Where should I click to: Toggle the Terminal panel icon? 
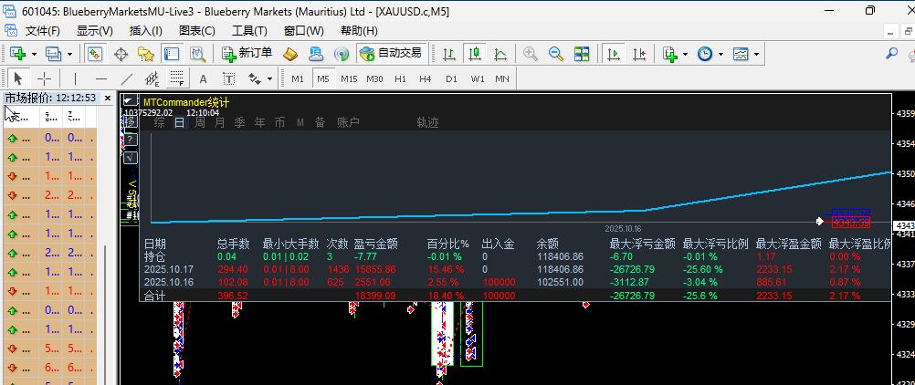point(172,54)
